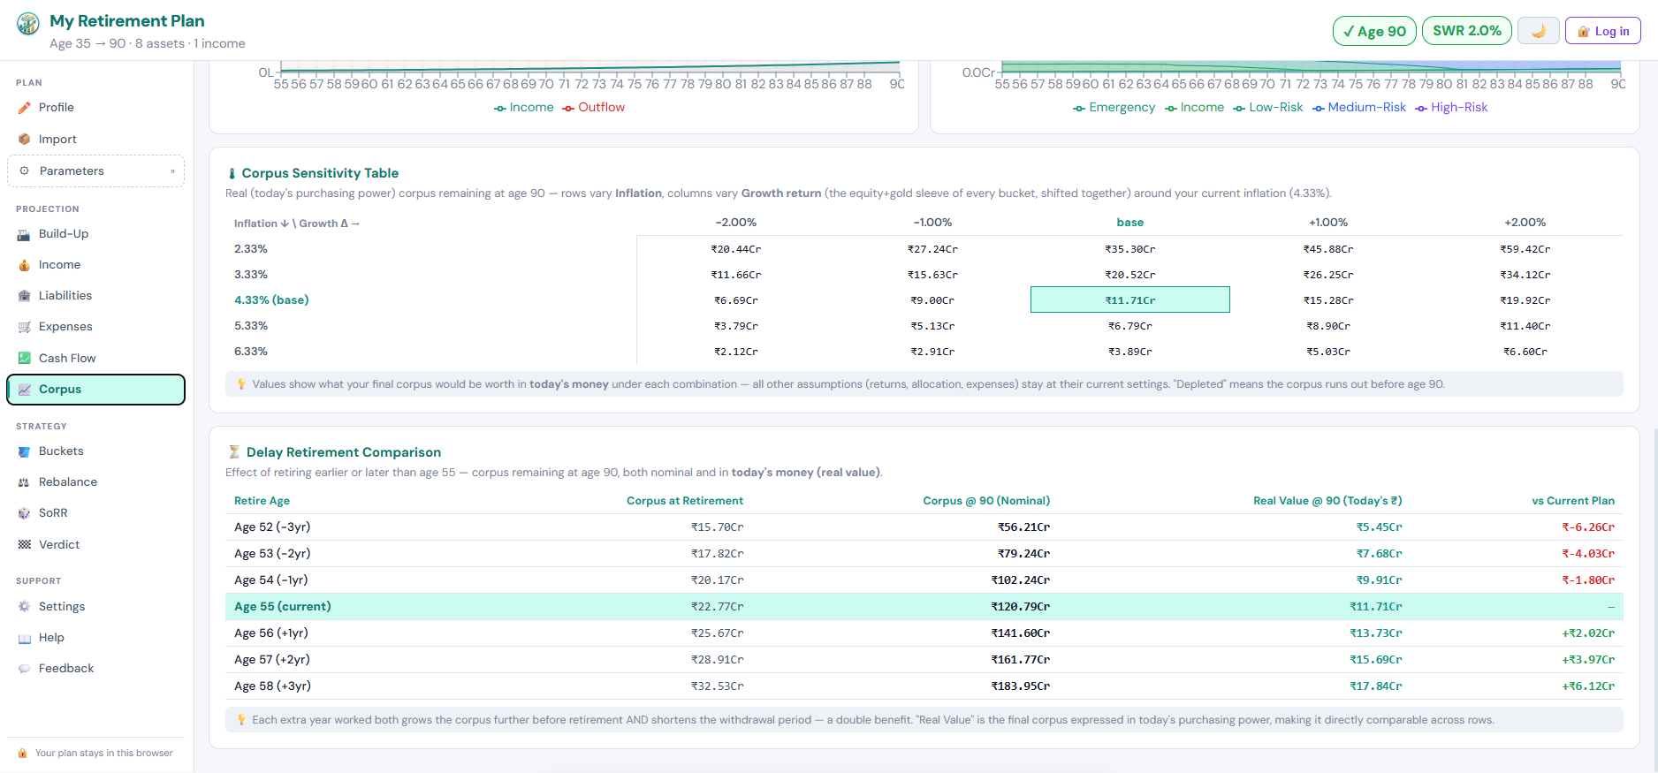The height and width of the screenshot is (773, 1658).
Task: Click the Corpus chart icon
Action: 25,390
